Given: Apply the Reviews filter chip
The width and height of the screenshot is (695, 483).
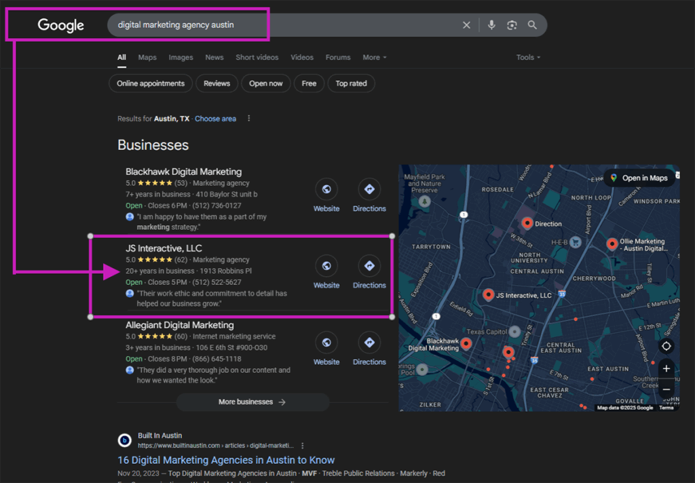Looking at the screenshot, I should [217, 83].
